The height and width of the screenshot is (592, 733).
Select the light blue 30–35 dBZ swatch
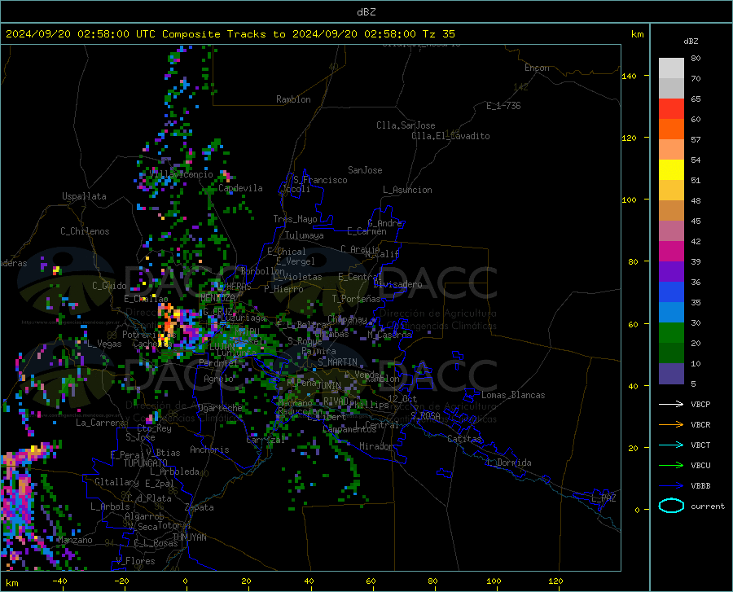671,313
